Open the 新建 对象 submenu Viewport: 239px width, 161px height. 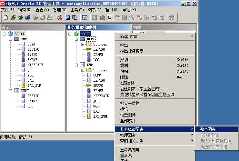[155, 36]
